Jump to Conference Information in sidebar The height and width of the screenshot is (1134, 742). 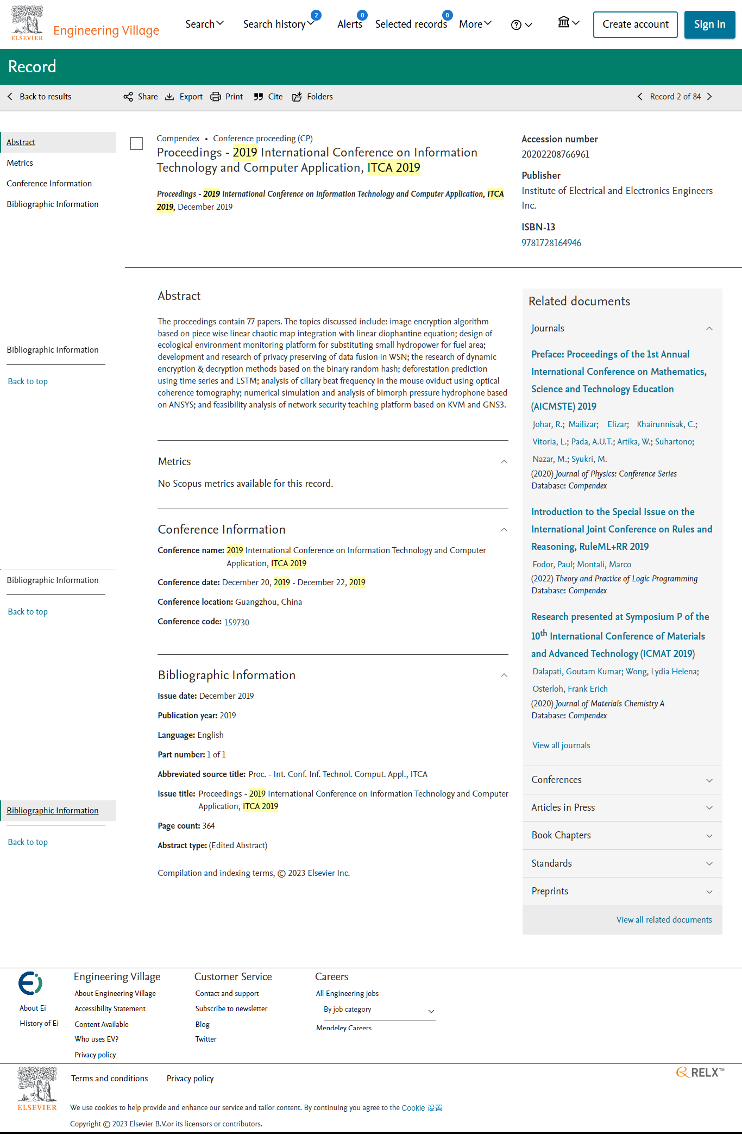click(49, 184)
